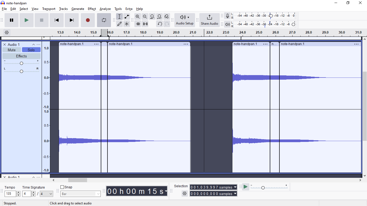Click the Pause button
367x206 pixels.
click(x=12, y=20)
